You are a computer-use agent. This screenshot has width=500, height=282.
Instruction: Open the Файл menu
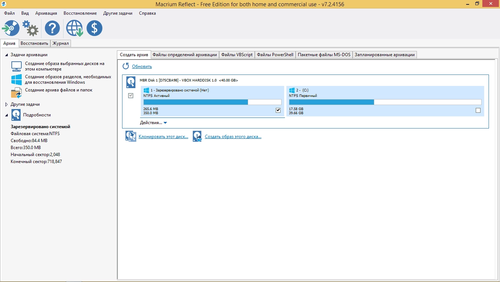click(x=9, y=13)
